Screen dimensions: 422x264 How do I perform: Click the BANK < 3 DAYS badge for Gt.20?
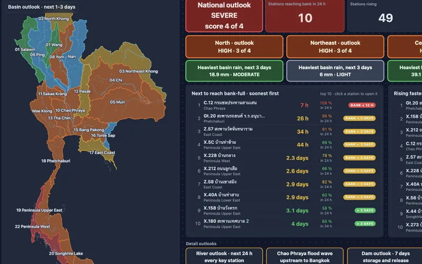tap(359, 118)
